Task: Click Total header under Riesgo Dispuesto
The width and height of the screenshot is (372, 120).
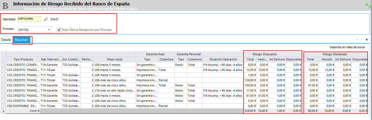Action: click(x=250, y=59)
